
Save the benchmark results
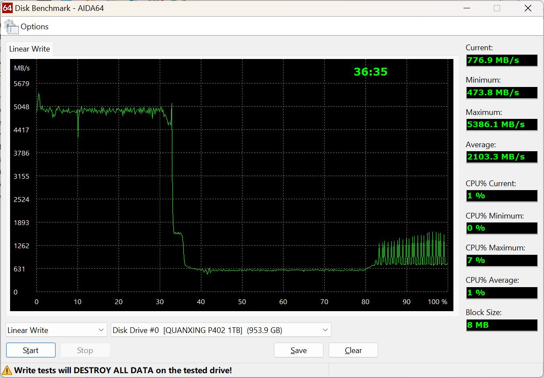pyautogui.click(x=298, y=350)
